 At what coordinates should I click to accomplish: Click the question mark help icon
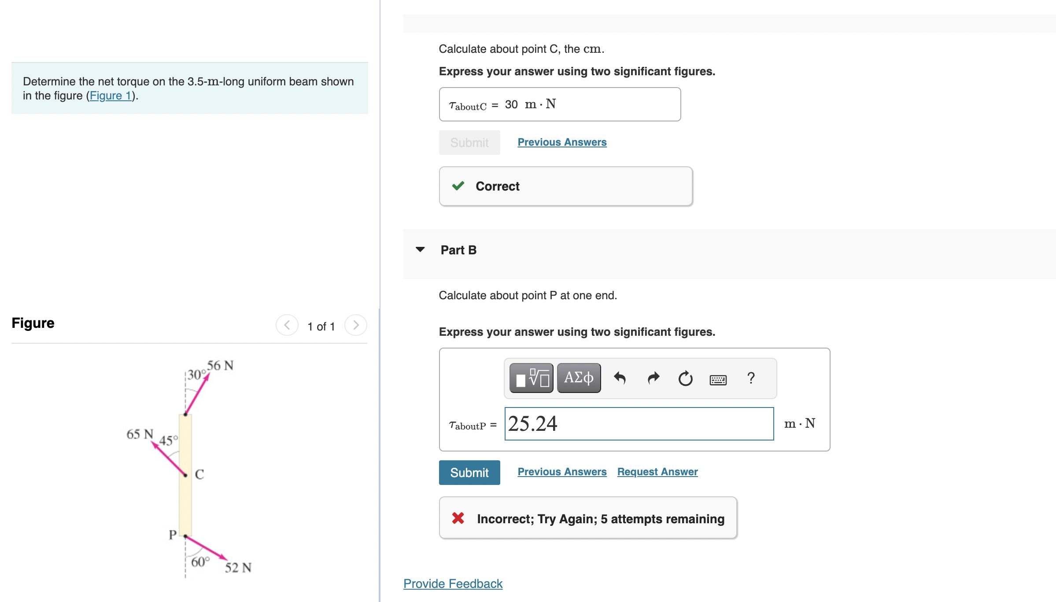tap(751, 378)
